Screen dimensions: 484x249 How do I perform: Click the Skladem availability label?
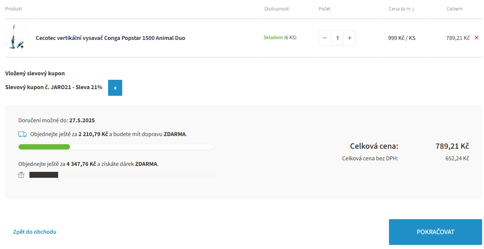[x=273, y=38]
